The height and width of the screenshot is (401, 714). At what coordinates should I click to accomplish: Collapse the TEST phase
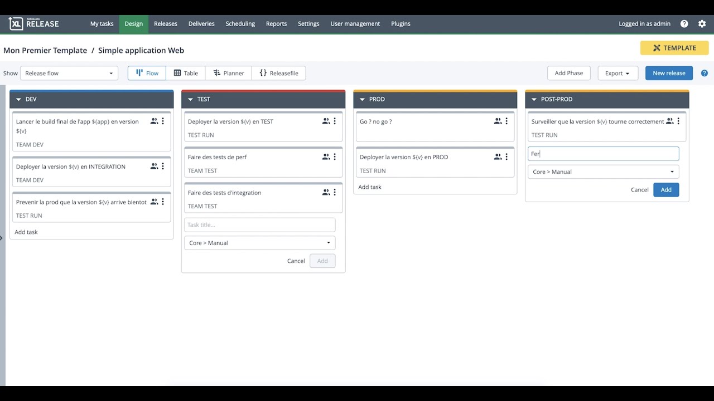point(190,99)
